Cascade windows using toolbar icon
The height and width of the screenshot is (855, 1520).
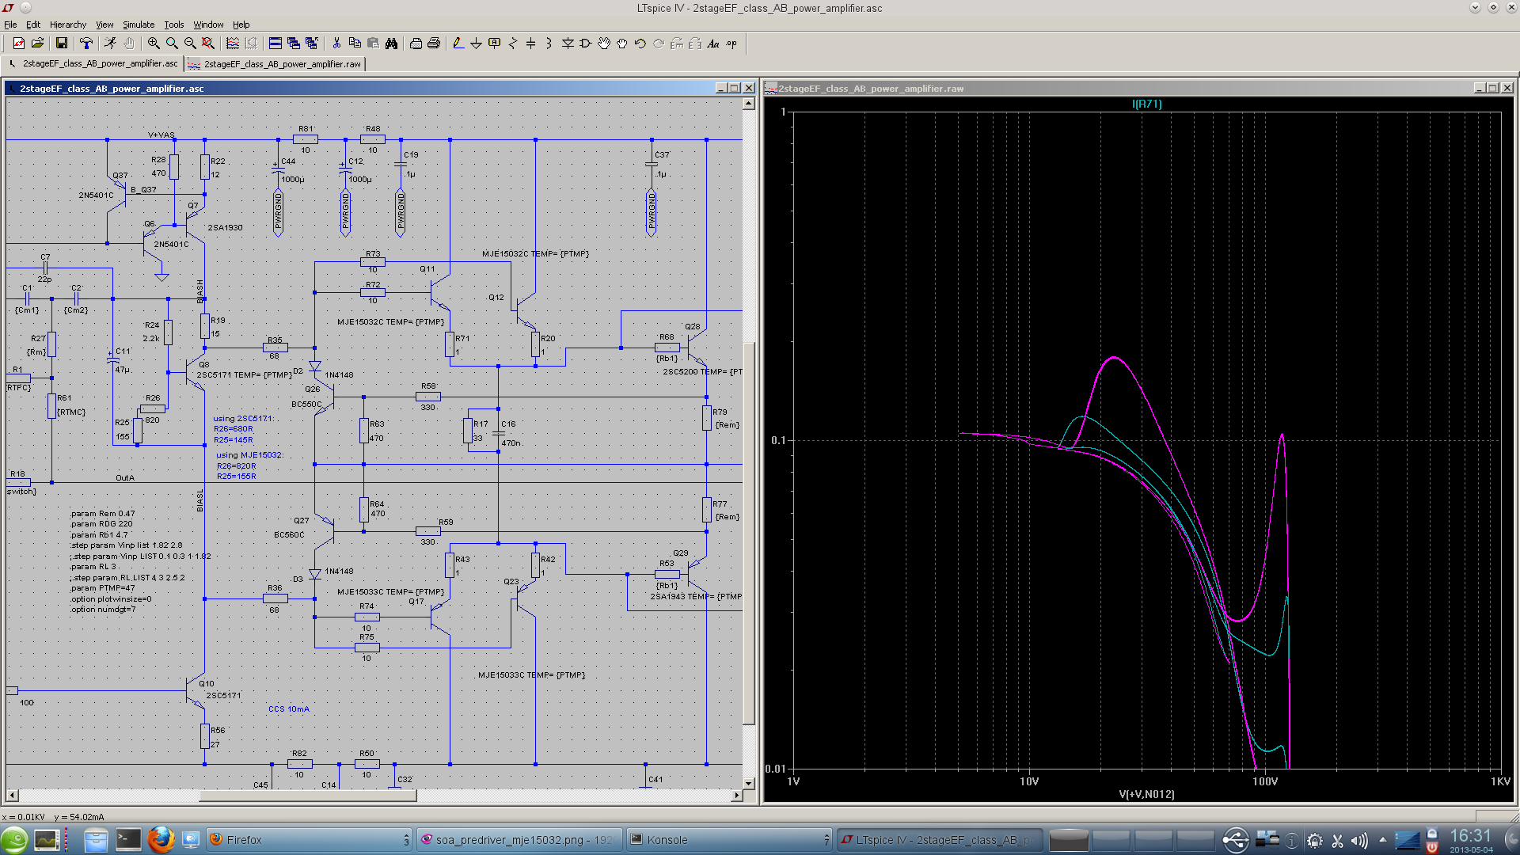294,44
